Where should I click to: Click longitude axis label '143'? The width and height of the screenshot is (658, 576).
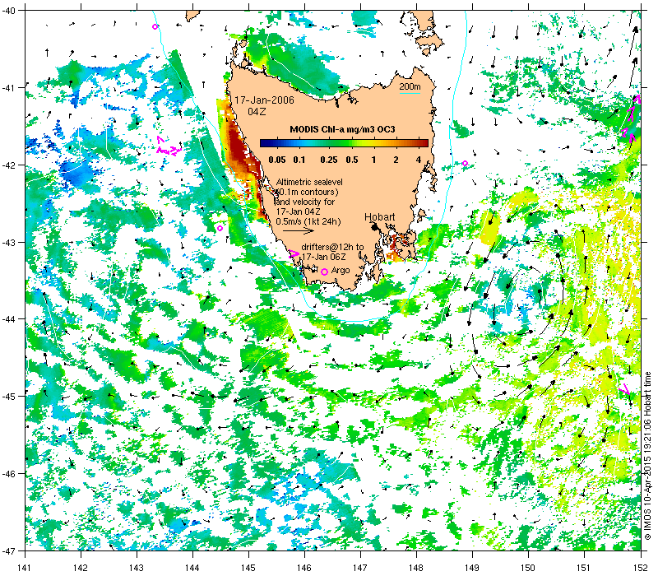tap(137, 568)
